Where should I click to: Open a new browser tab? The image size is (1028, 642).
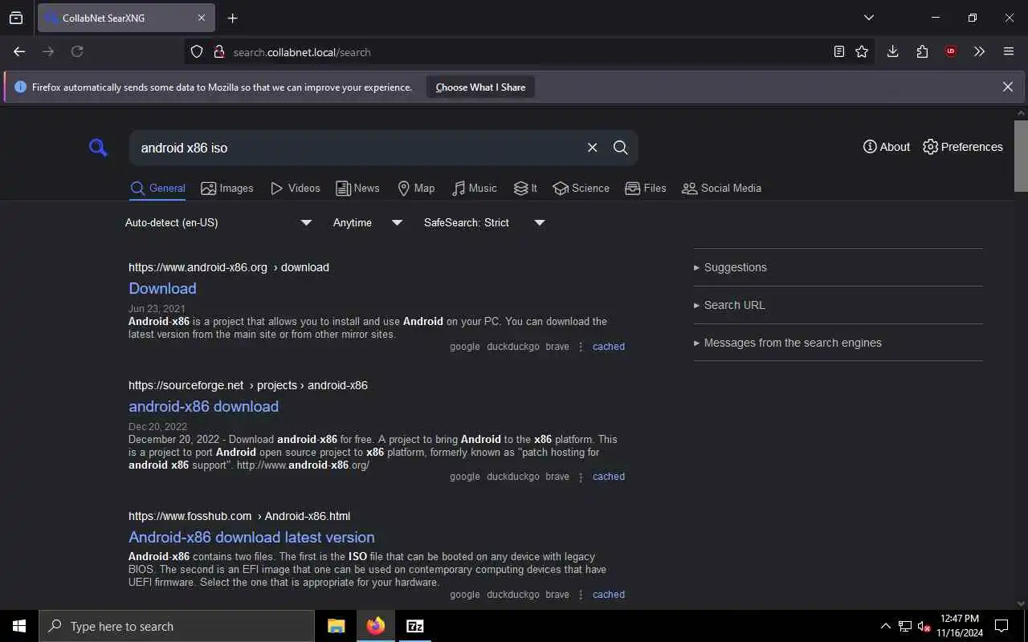232,18
